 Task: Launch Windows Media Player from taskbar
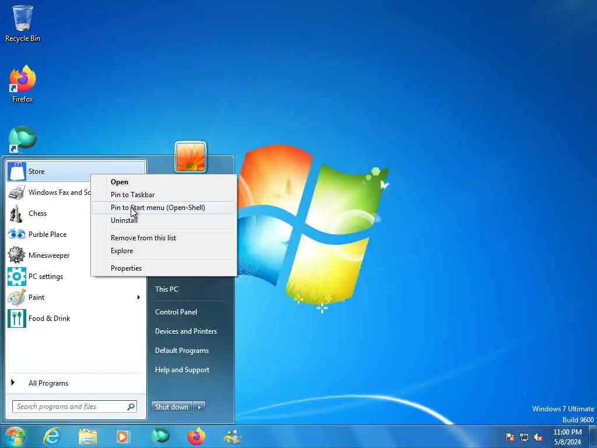(x=123, y=436)
